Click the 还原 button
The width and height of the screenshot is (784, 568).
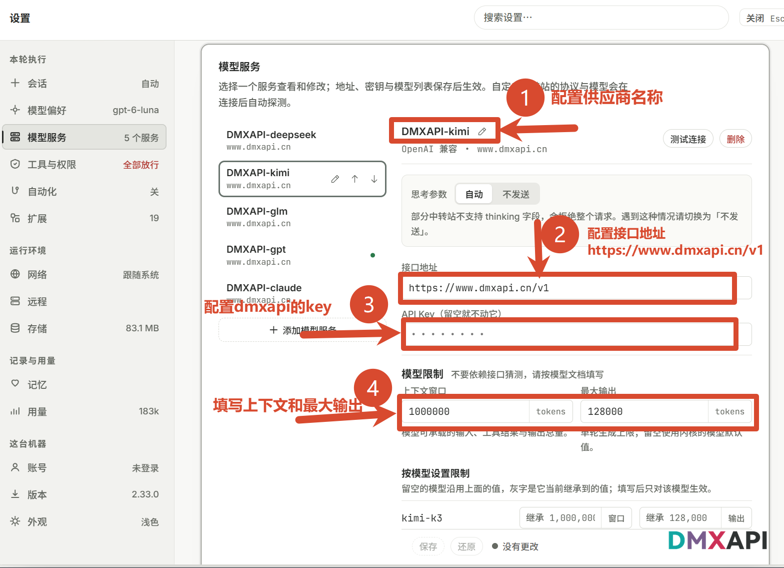(466, 546)
